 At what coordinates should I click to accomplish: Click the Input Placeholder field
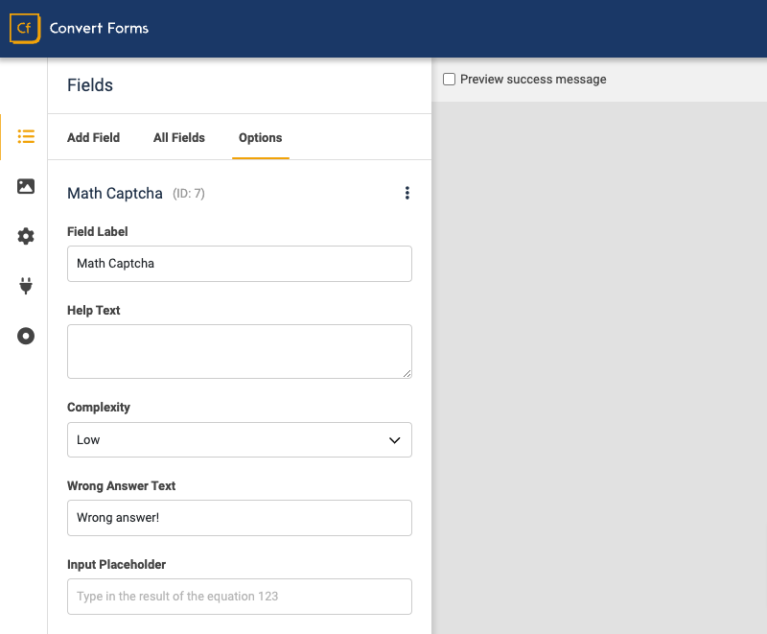tap(240, 597)
